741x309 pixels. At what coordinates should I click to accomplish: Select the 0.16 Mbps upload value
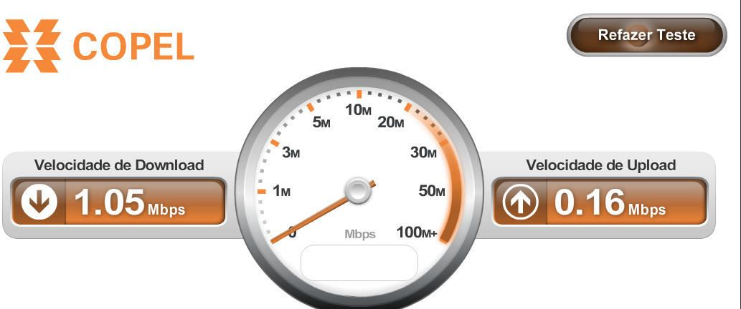tap(610, 203)
